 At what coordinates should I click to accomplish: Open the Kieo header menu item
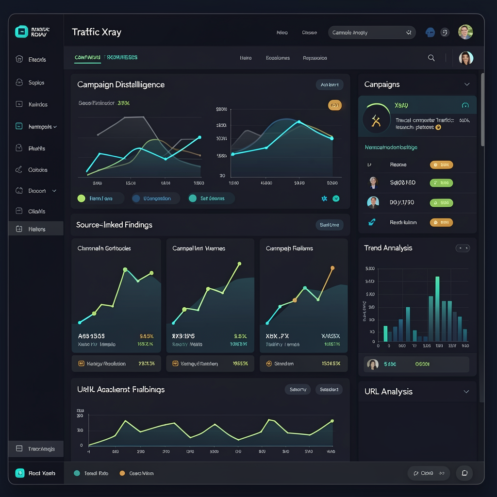point(282,33)
